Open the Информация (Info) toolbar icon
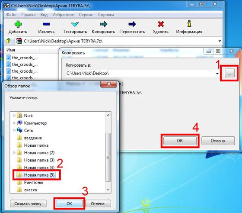The width and height of the screenshot is (242, 213). pos(189,24)
